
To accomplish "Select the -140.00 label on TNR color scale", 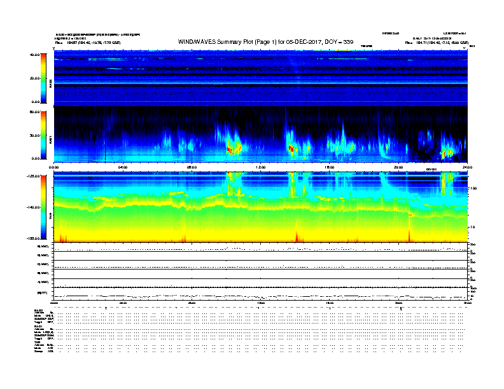I will coord(34,207).
